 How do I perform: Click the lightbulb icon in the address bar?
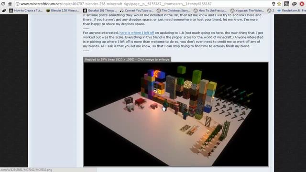273,4
